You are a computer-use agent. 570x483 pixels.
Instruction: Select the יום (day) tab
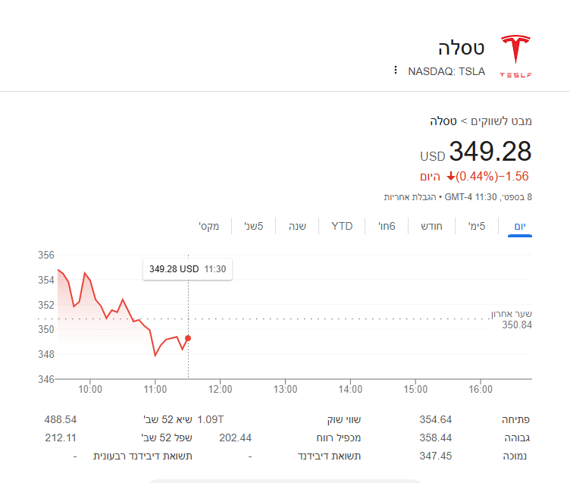[520, 226]
